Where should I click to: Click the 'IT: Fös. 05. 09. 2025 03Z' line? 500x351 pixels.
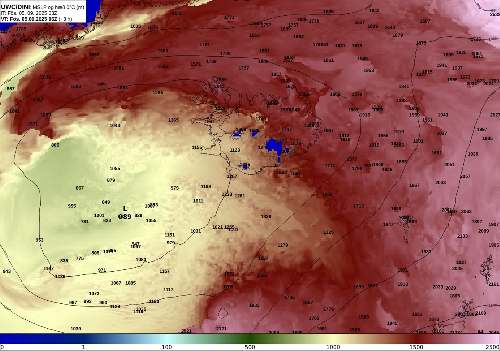pos(29,13)
